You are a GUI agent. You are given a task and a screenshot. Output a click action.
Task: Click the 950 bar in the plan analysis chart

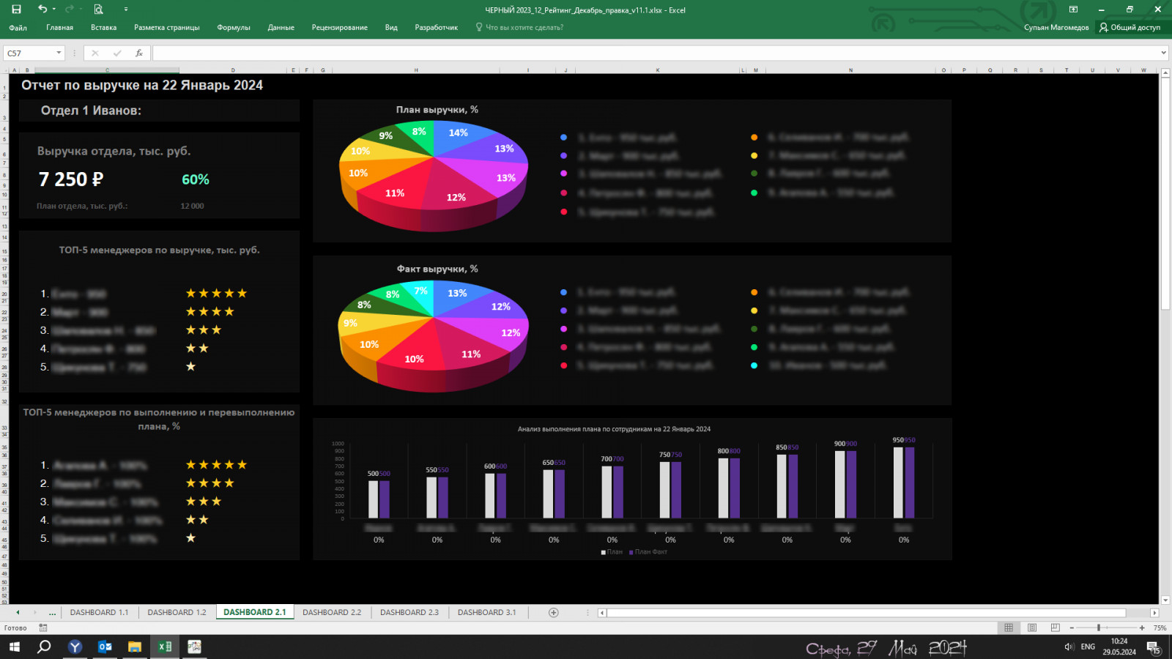898,483
